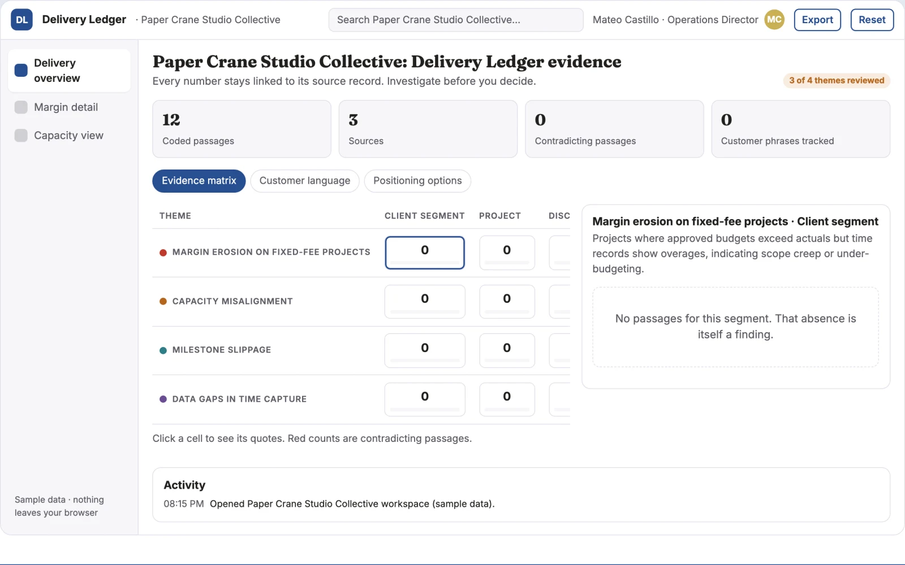Export the Delivery Ledger data
Image resolution: width=905 pixels, height=565 pixels.
coord(817,20)
